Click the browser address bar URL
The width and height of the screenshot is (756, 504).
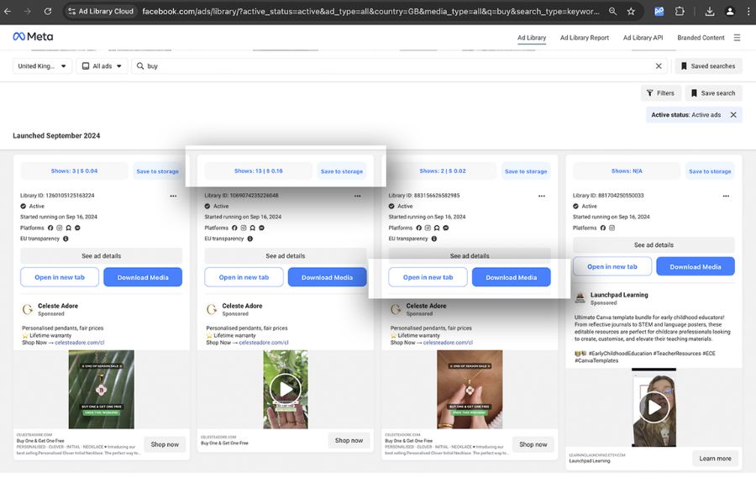370,11
